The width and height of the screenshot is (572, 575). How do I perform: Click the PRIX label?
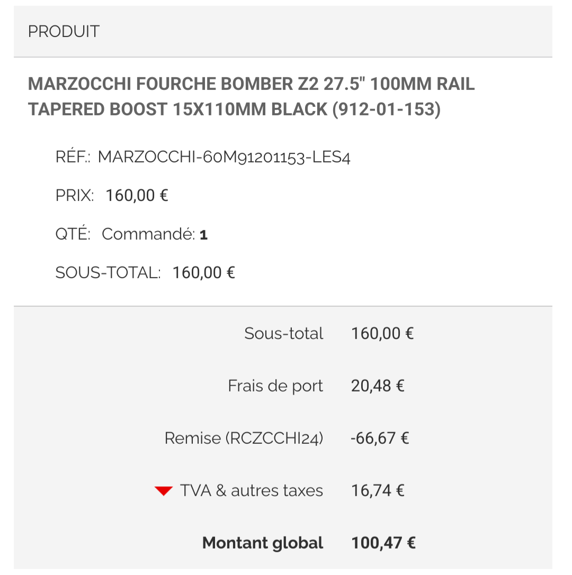75,196
